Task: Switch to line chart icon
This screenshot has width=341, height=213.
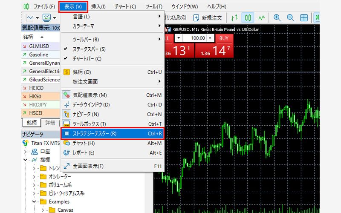Action: (261, 18)
